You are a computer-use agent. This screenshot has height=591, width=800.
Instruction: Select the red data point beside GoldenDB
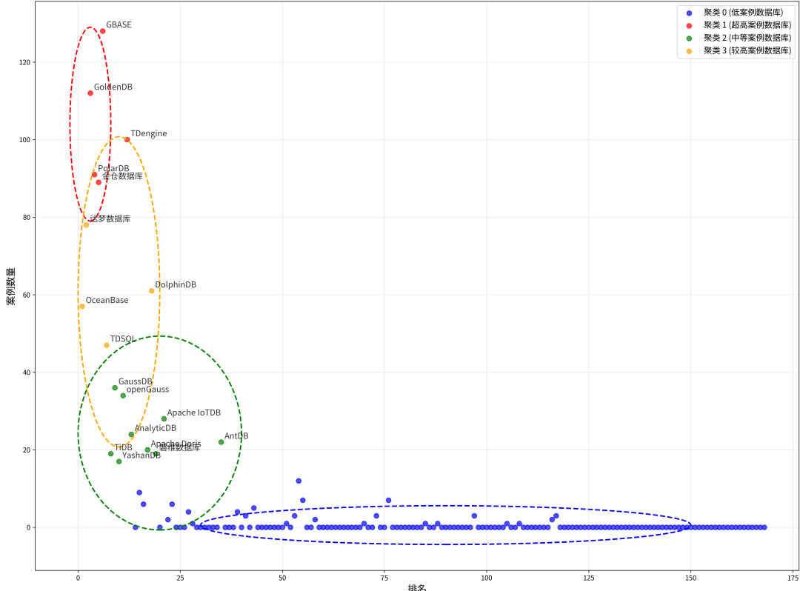[x=90, y=93]
